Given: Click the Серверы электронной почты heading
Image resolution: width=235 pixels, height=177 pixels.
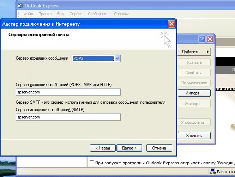Looking at the screenshot, I should pyautogui.click(x=38, y=35).
